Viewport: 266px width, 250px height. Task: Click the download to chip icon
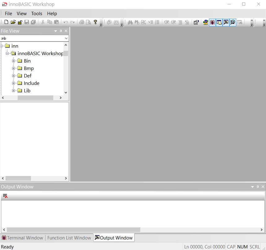[x=116, y=22]
